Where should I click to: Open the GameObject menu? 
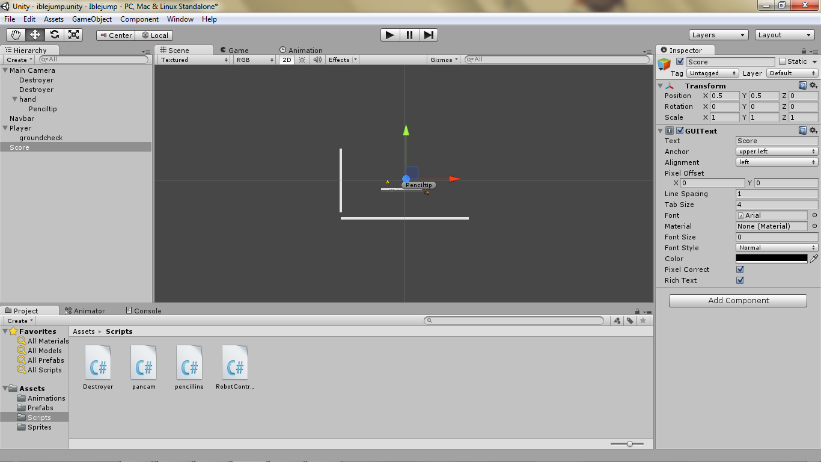pyautogui.click(x=92, y=19)
